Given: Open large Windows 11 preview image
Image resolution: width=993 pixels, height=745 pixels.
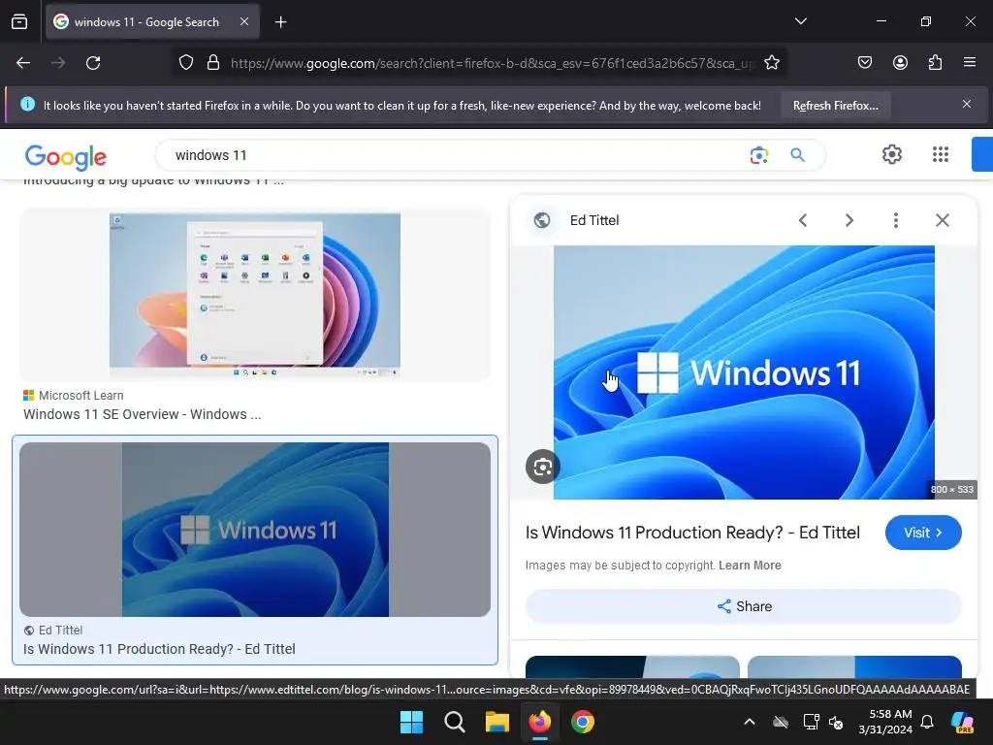Looking at the screenshot, I should 744,372.
